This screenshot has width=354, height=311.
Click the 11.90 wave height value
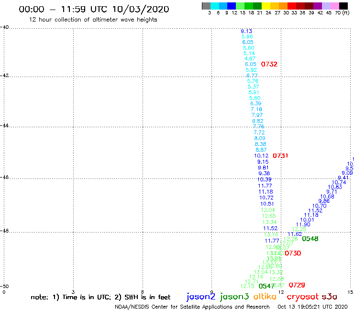[303, 224]
